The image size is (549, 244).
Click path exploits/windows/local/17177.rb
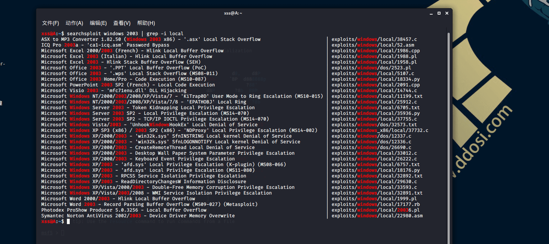(376, 205)
